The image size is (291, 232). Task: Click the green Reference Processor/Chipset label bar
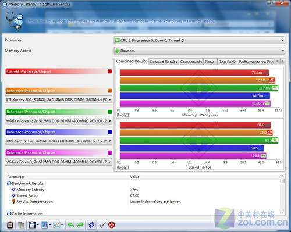[x=56, y=112]
